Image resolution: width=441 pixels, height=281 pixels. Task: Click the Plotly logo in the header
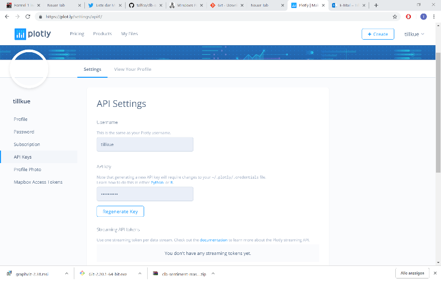(x=33, y=34)
